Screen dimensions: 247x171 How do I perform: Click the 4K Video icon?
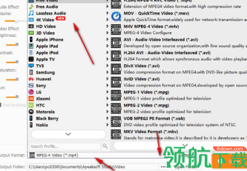click(x=31, y=20)
